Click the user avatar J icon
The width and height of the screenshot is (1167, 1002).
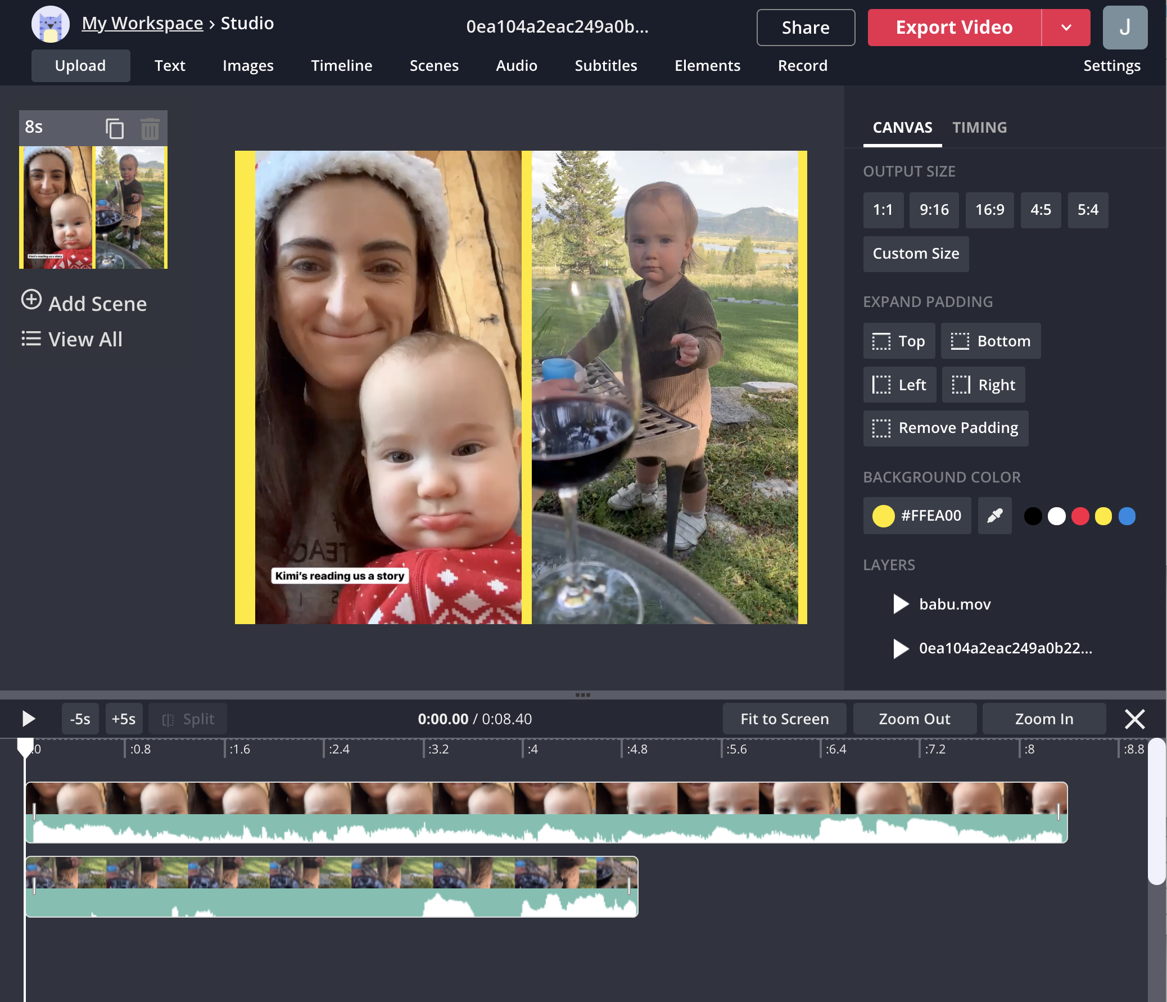pos(1124,27)
